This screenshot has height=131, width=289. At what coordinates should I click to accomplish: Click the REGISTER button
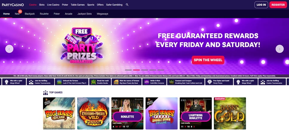click(x=278, y=5)
